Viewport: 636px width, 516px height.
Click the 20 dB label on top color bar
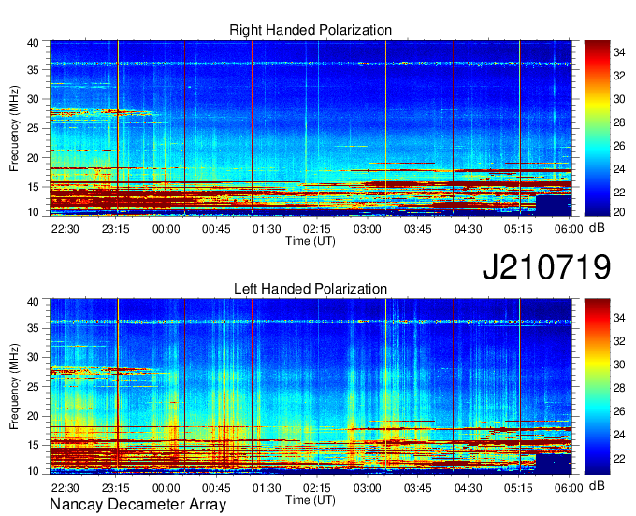click(618, 211)
